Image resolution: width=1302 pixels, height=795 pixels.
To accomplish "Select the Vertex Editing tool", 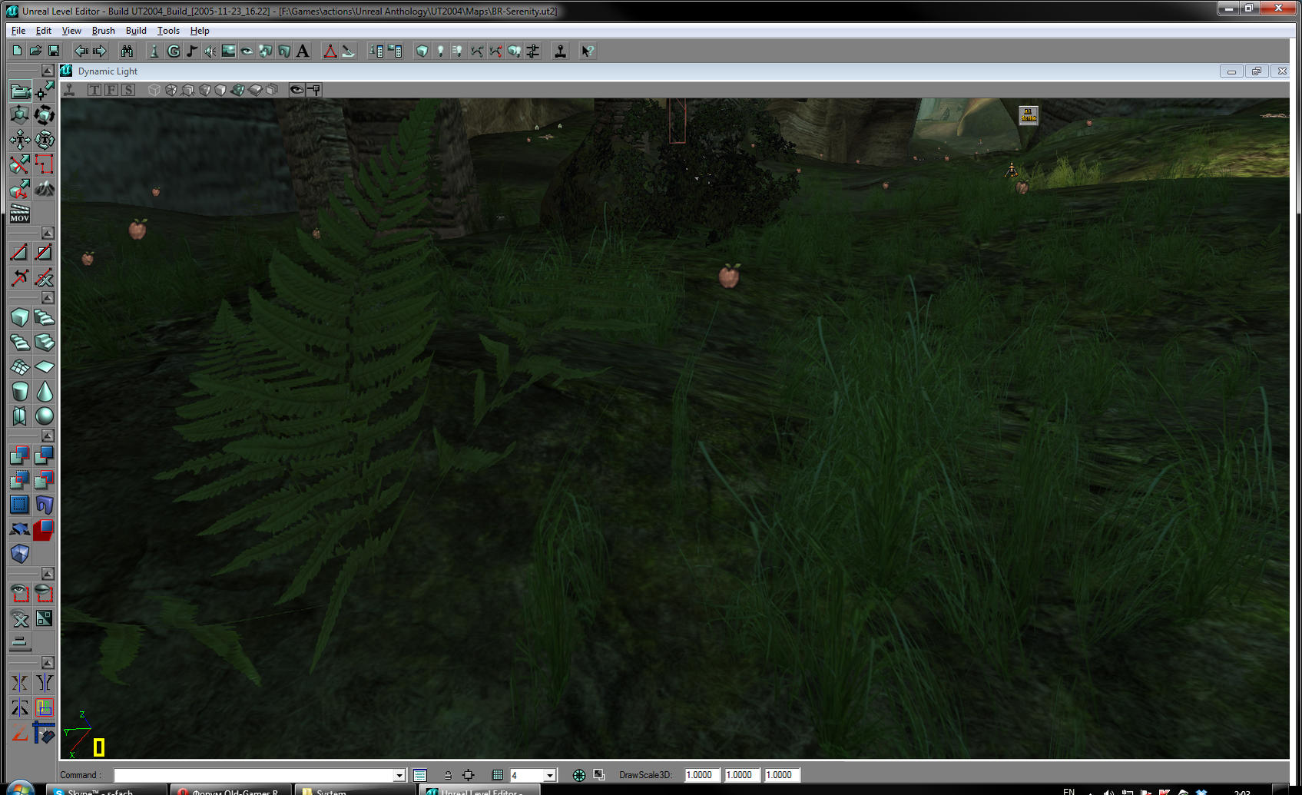I will (45, 91).
